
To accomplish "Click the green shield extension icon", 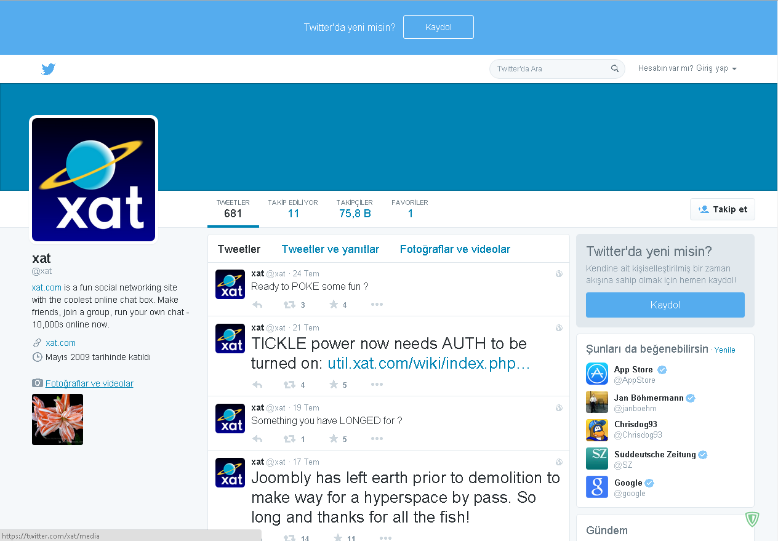I will 752,519.
